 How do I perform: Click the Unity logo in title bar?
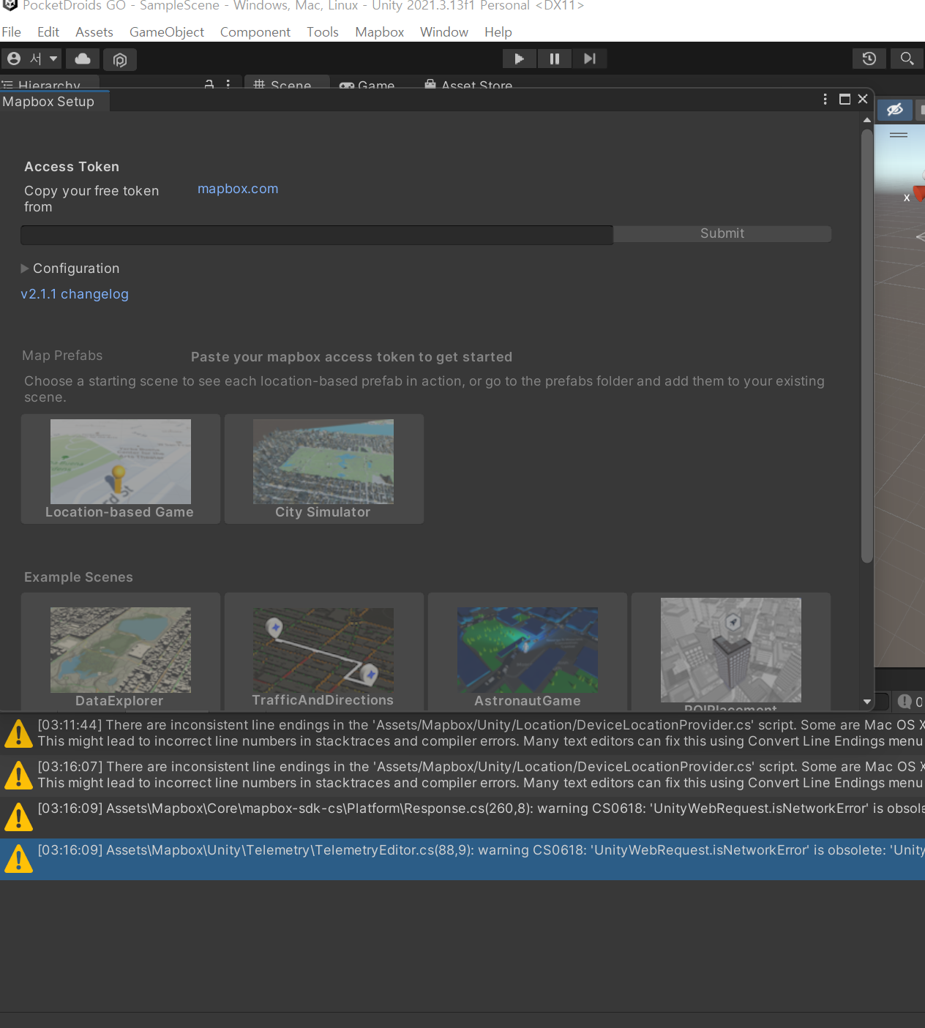(10, 6)
